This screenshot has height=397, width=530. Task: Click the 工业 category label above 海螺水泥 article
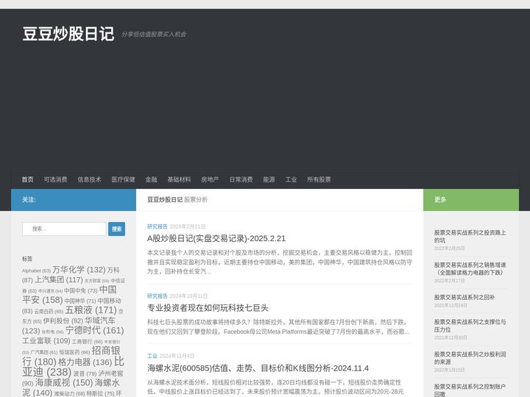pos(152,356)
